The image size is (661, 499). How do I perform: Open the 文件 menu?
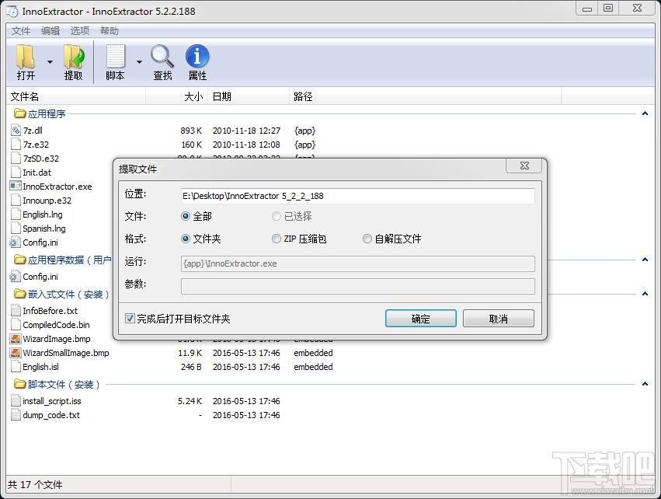pos(21,31)
